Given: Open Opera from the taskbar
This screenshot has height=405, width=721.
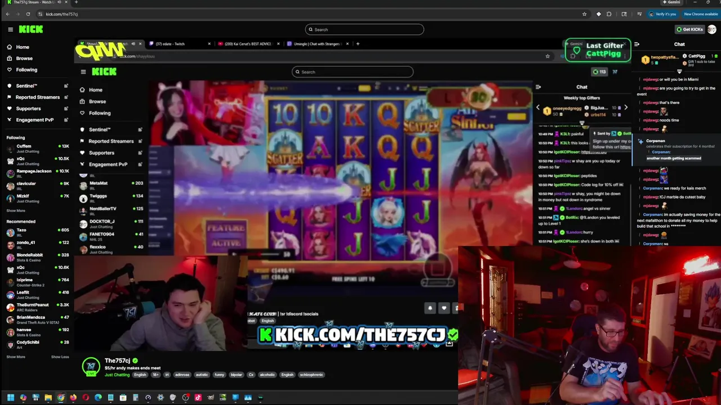Looking at the screenshot, I should click(x=86, y=398).
